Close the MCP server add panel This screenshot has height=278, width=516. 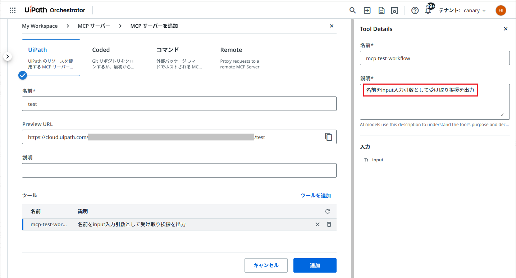click(x=332, y=26)
